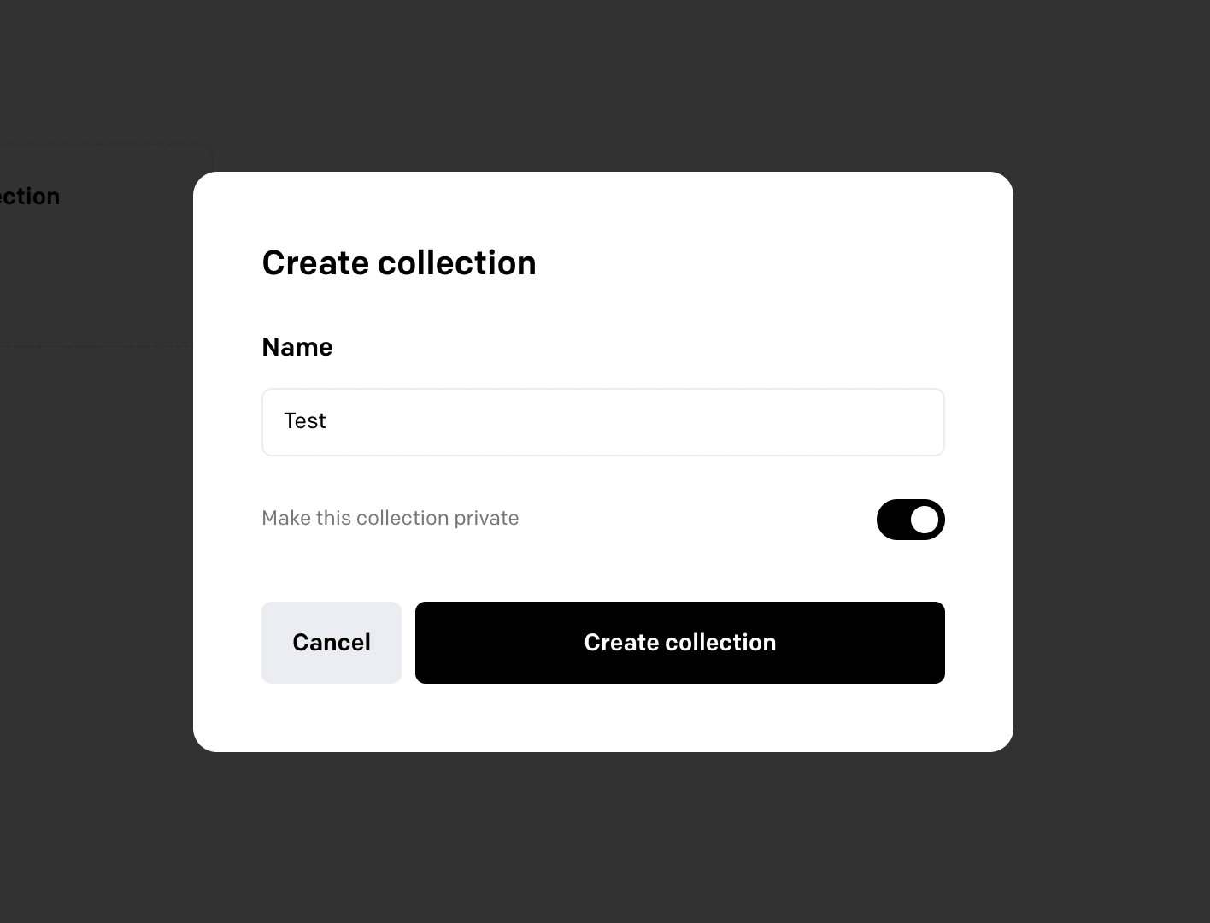Click the Make this collection private label

pyautogui.click(x=391, y=518)
